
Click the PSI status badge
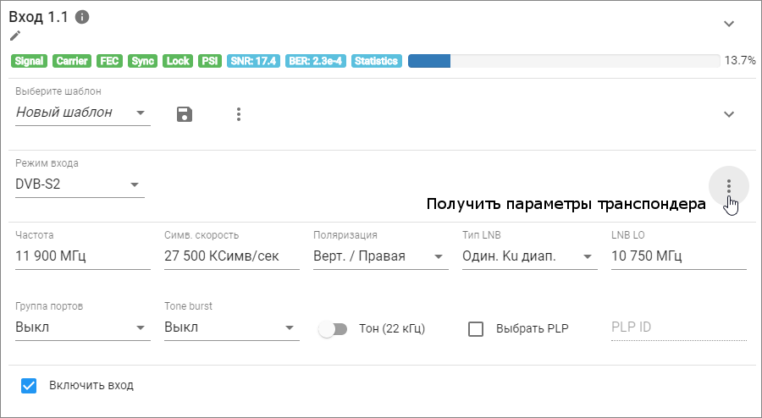(x=210, y=61)
